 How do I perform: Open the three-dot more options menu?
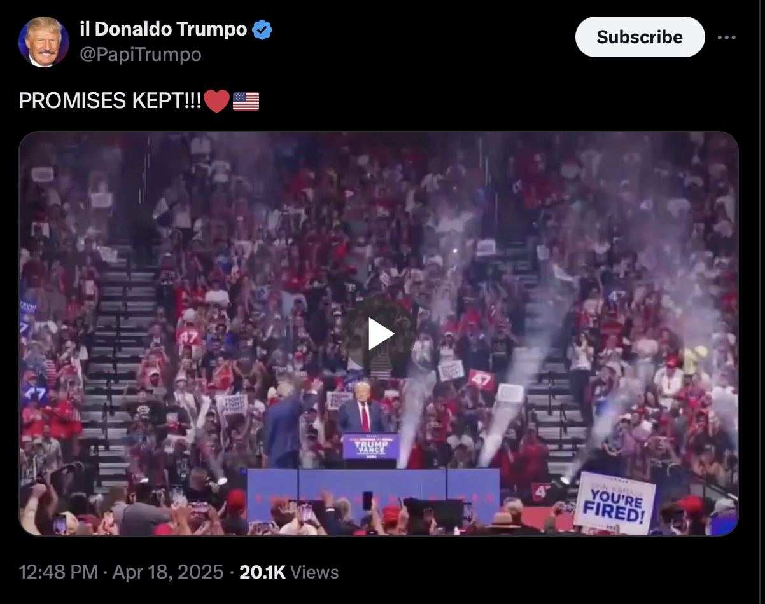(x=726, y=37)
